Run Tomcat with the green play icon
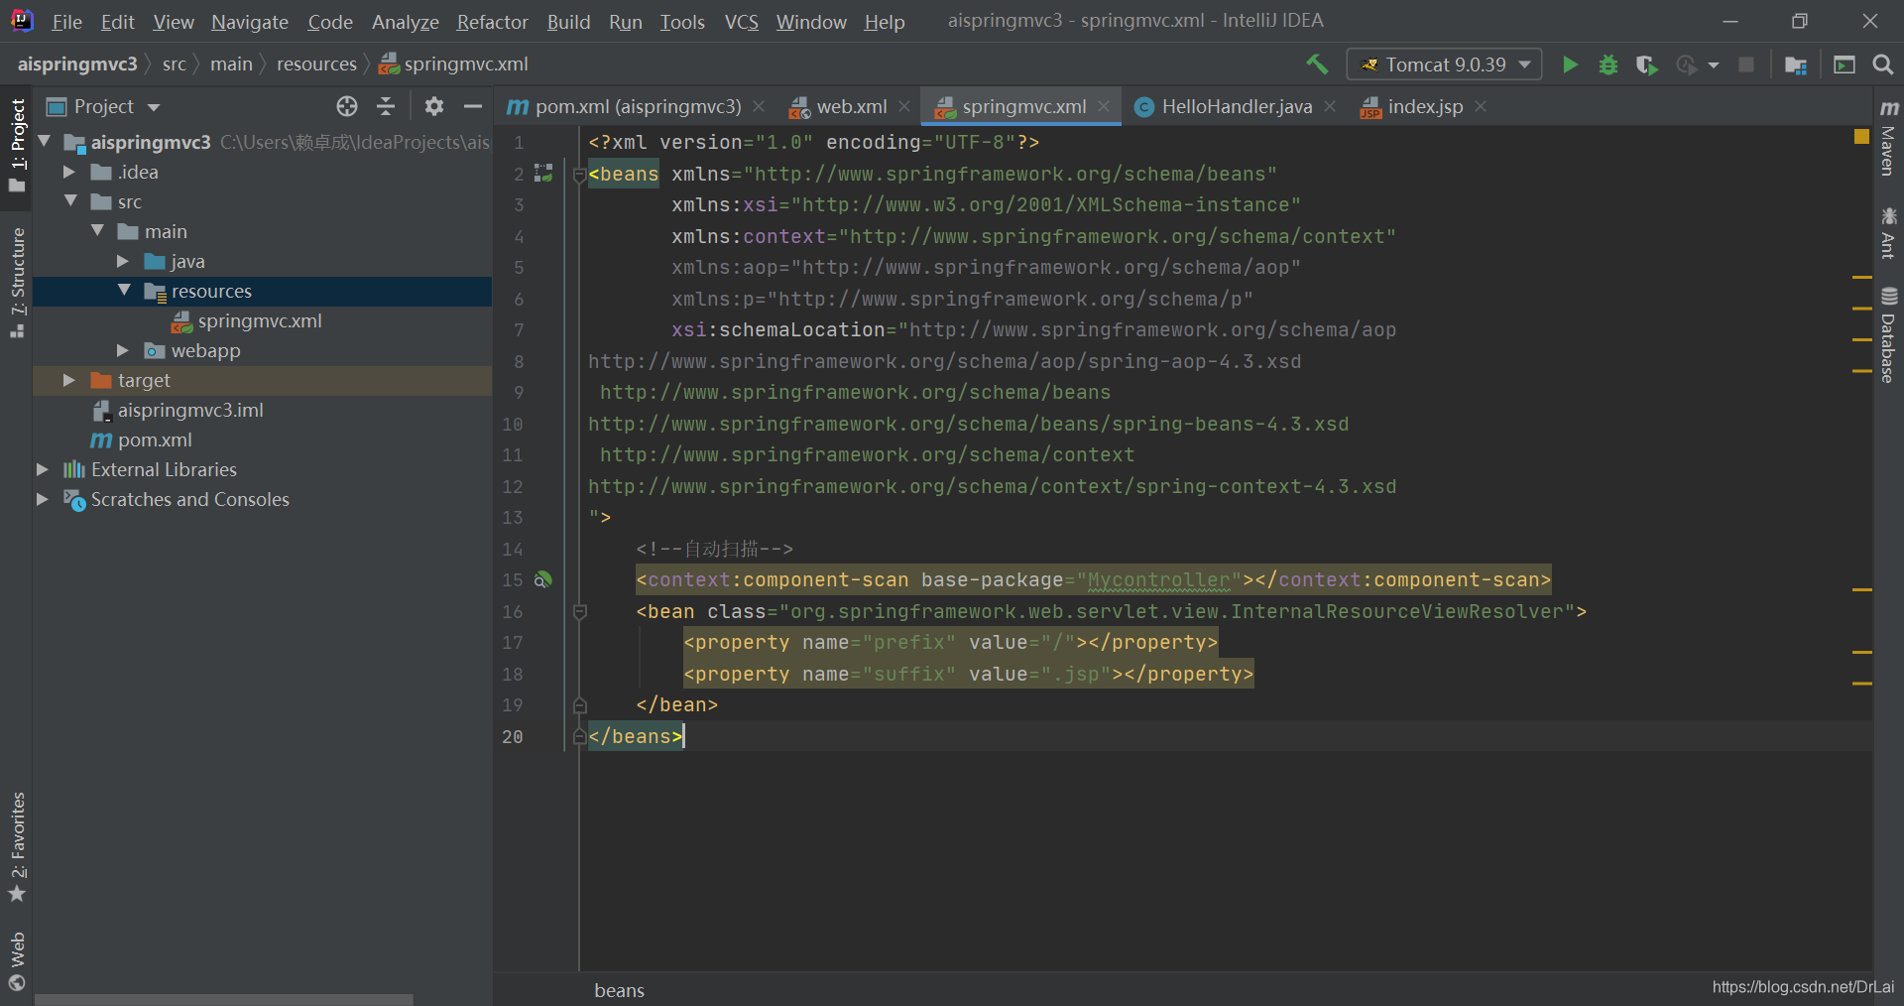Image resolution: width=1904 pixels, height=1006 pixels. pos(1570,64)
